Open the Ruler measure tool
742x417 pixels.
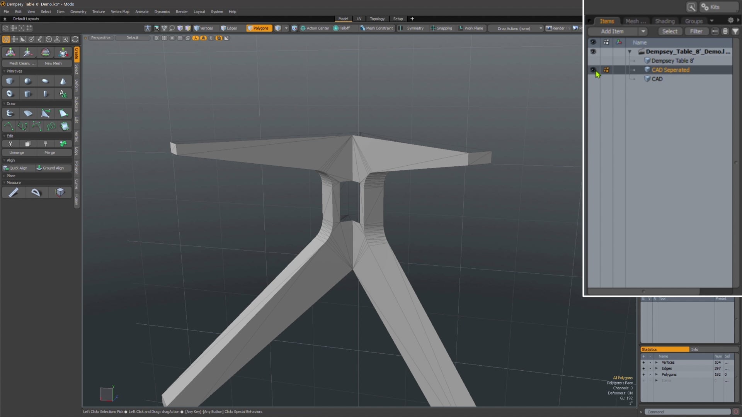(14, 192)
